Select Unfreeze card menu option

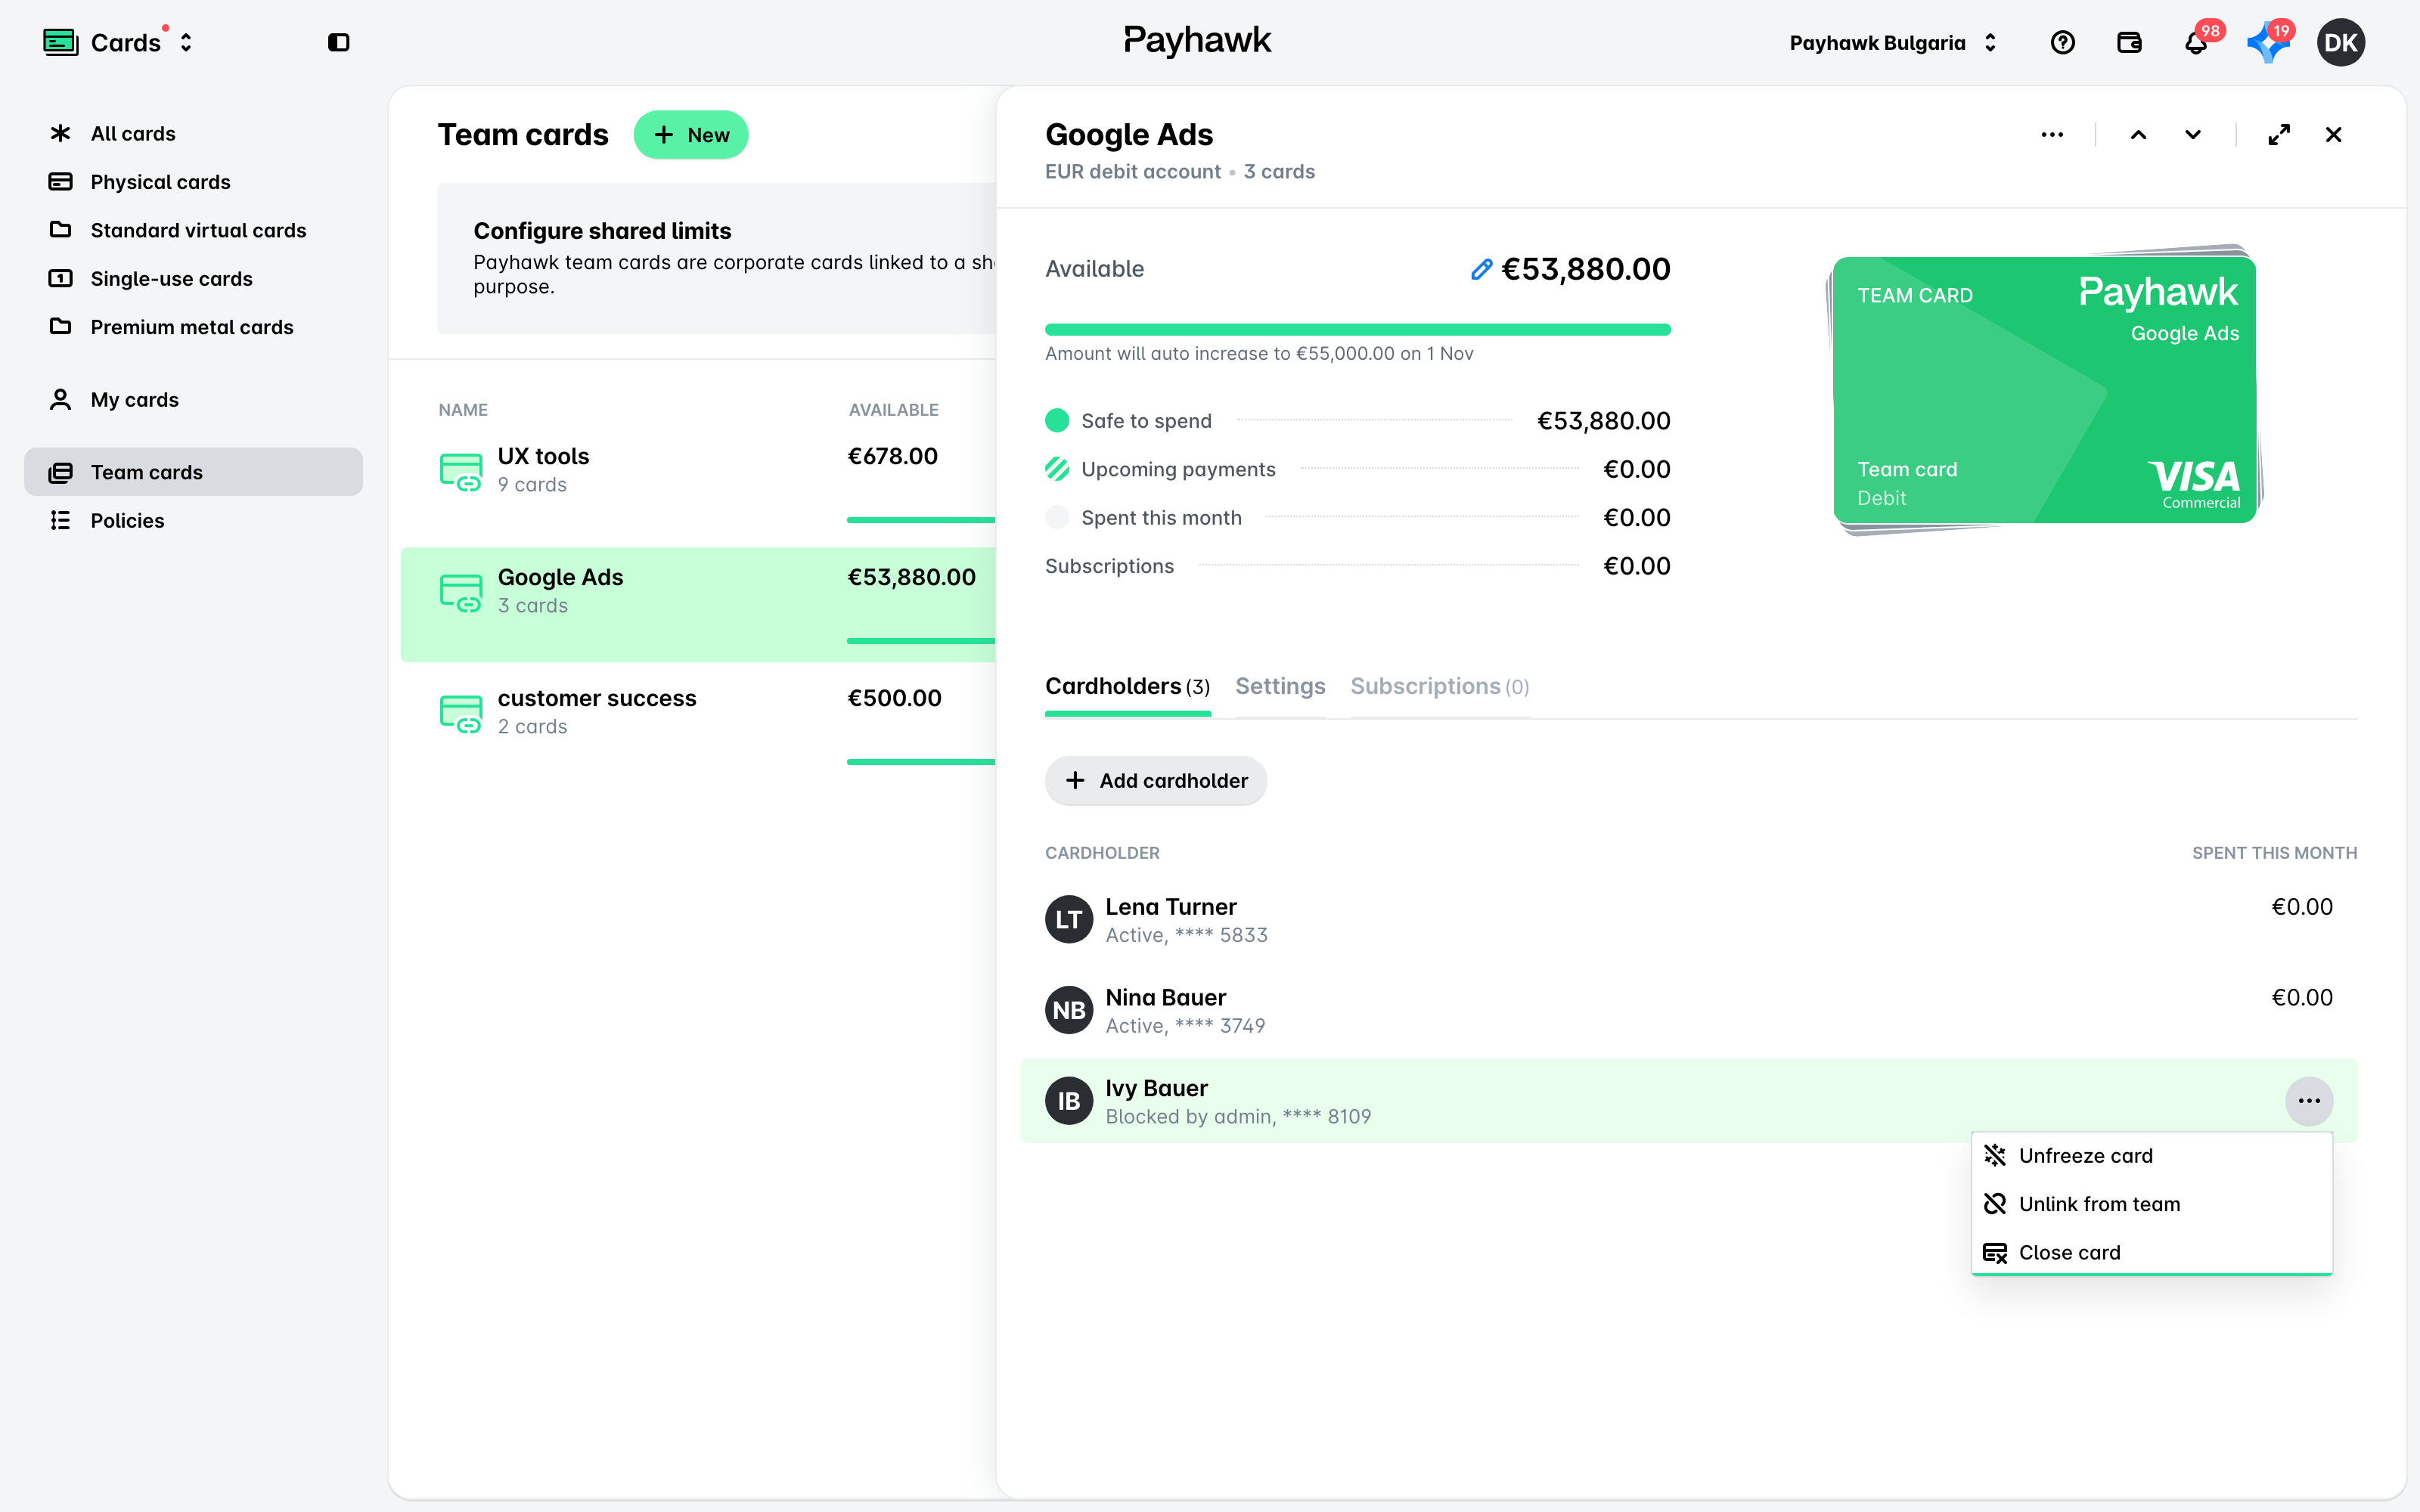coord(2152,1156)
